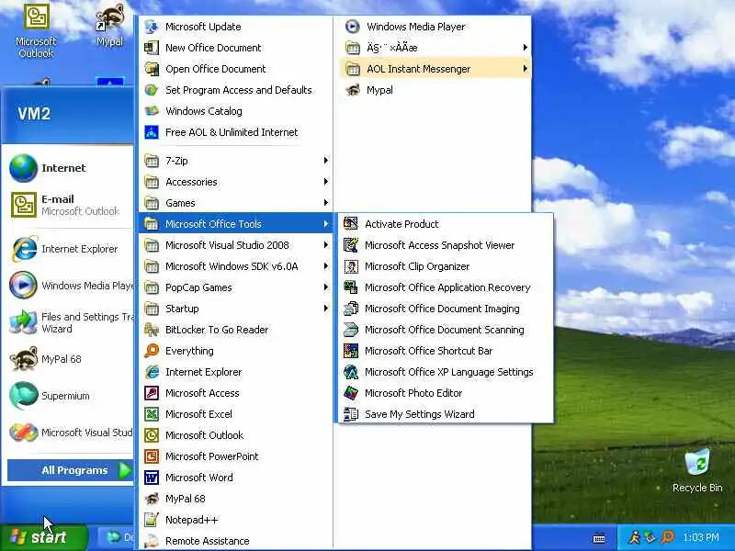Click the Open Office Document icon
Image resolution: width=735 pixels, height=551 pixels.
(152, 69)
